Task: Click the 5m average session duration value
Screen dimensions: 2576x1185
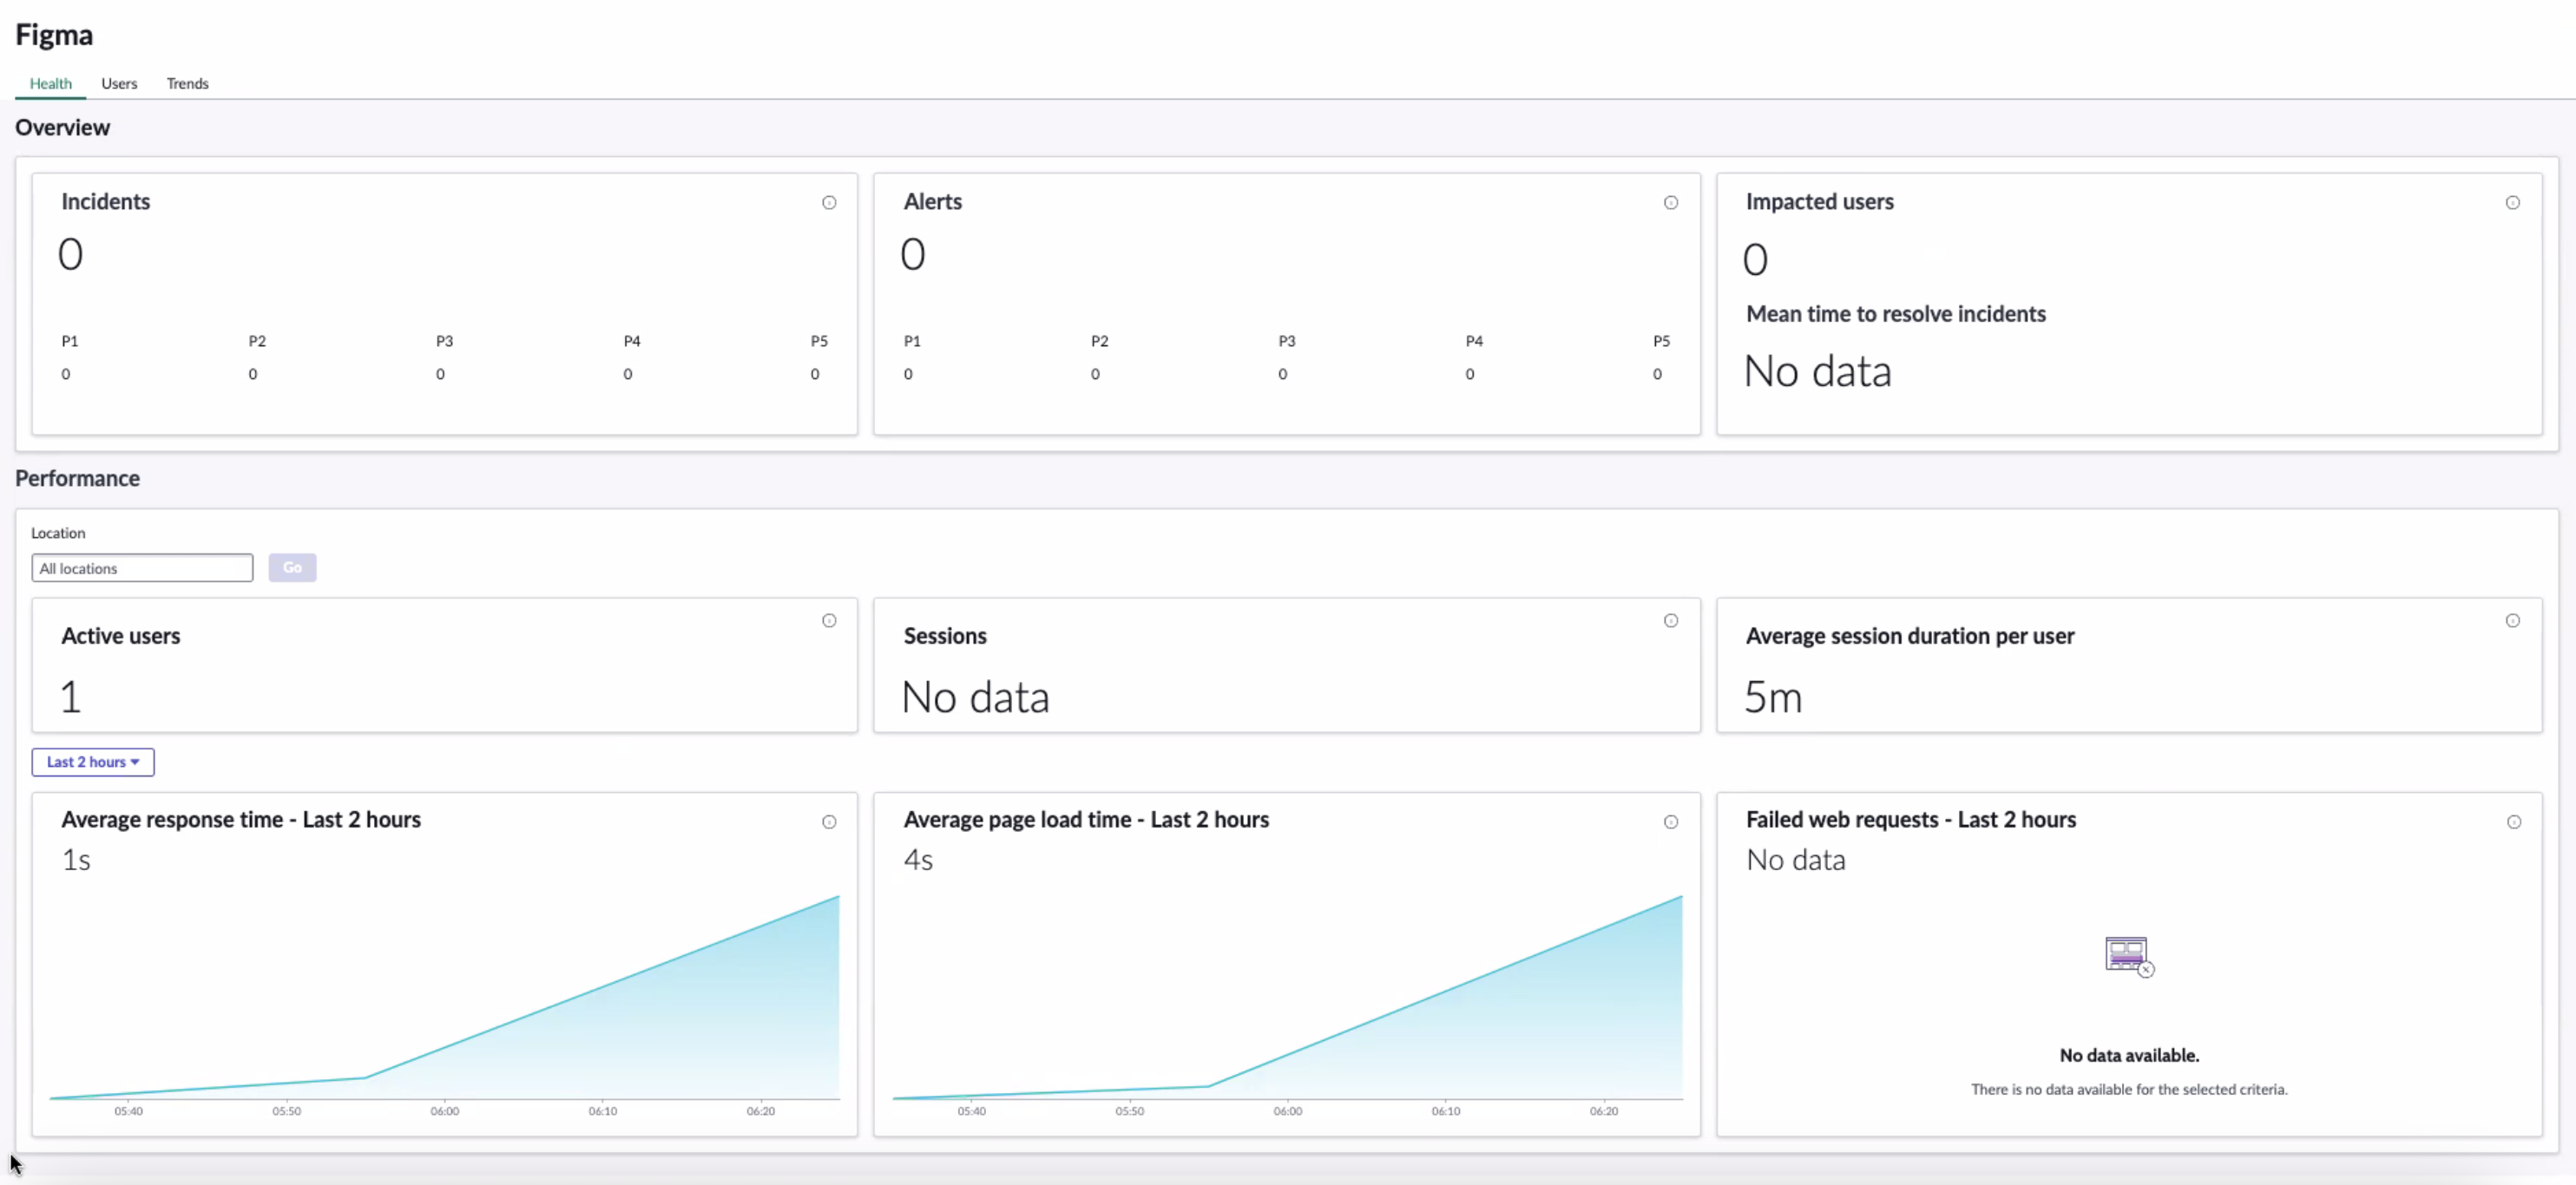Action: [x=1773, y=697]
